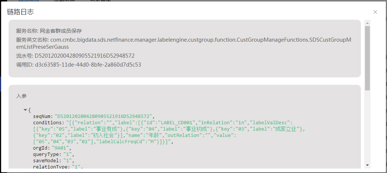This screenshot has height=173, width=387.
Task: Click the 流水号 value in the info panel
Action: tap(85, 56)
